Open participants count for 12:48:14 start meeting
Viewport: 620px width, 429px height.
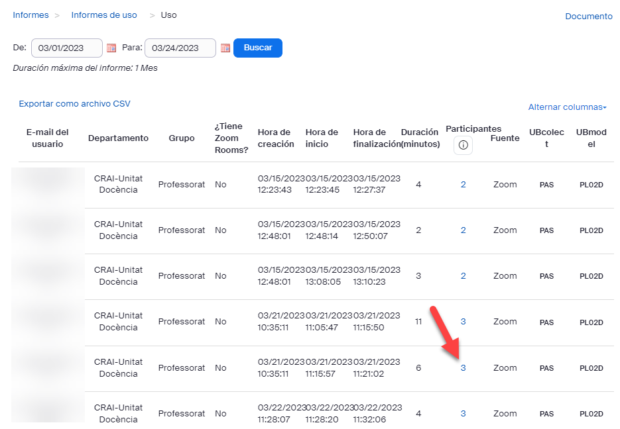pos(464,230)
